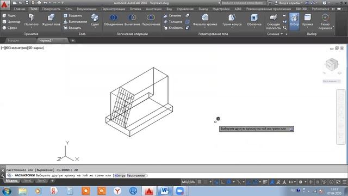This screenshot has width=348, height=196.
Task: Choose the Контур command-line option
Action: tap(120, 175)
